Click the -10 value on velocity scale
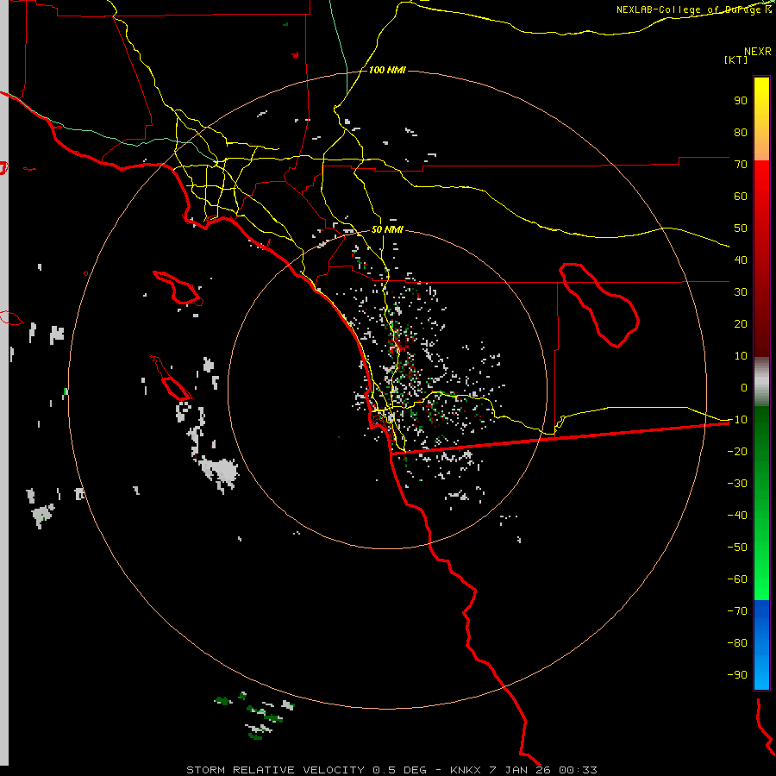Image resolution: width=776 pixels, height=776 pixels. [x=737, y=420]
